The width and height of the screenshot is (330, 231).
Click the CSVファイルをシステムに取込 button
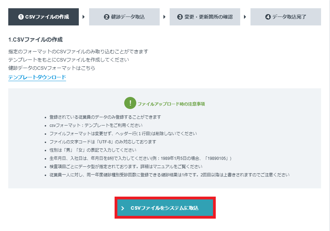pyautogui.click(x=164, y=208)
